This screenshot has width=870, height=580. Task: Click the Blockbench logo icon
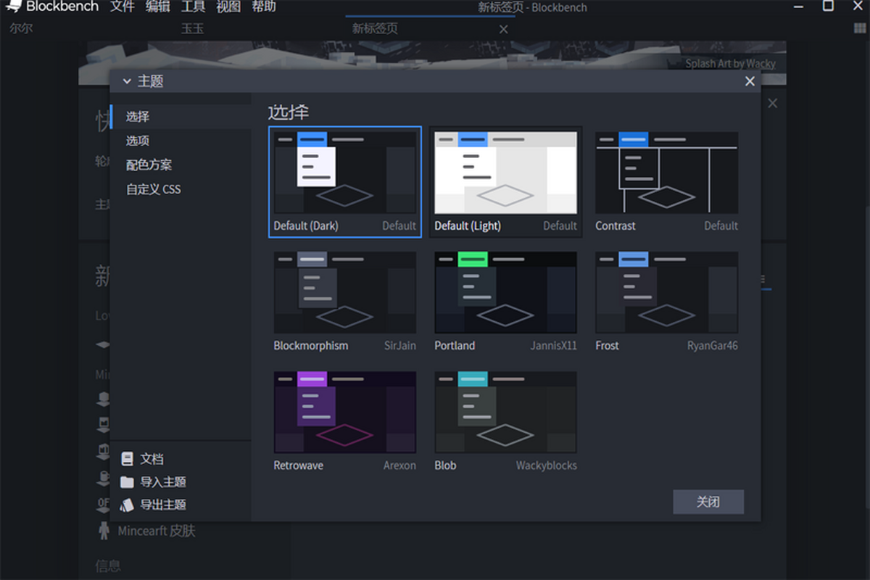tap(13, 7)
